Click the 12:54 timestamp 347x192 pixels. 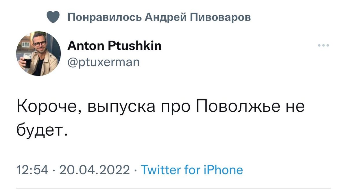point(32,170)
